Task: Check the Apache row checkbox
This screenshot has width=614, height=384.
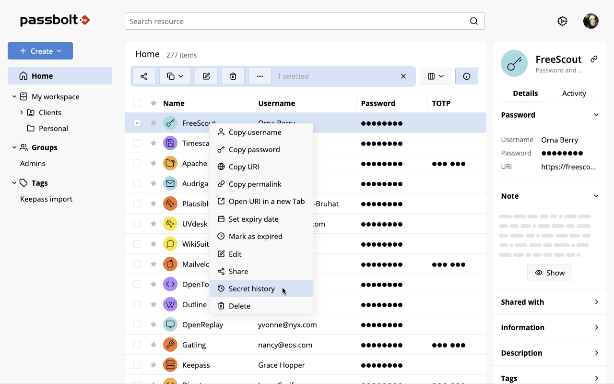Action: [137, 163]
